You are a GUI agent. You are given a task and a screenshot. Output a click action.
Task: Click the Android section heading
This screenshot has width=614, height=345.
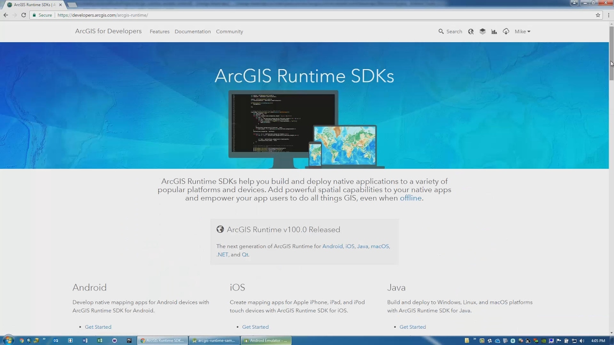point(90,287)
